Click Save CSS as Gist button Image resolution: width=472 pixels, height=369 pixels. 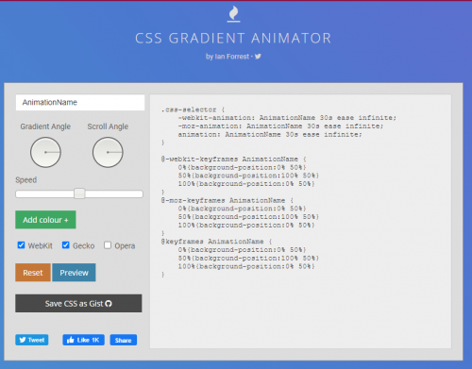[x=78, y=303]
